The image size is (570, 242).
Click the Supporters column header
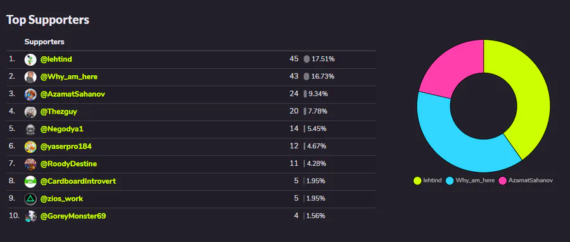(44, 42)
